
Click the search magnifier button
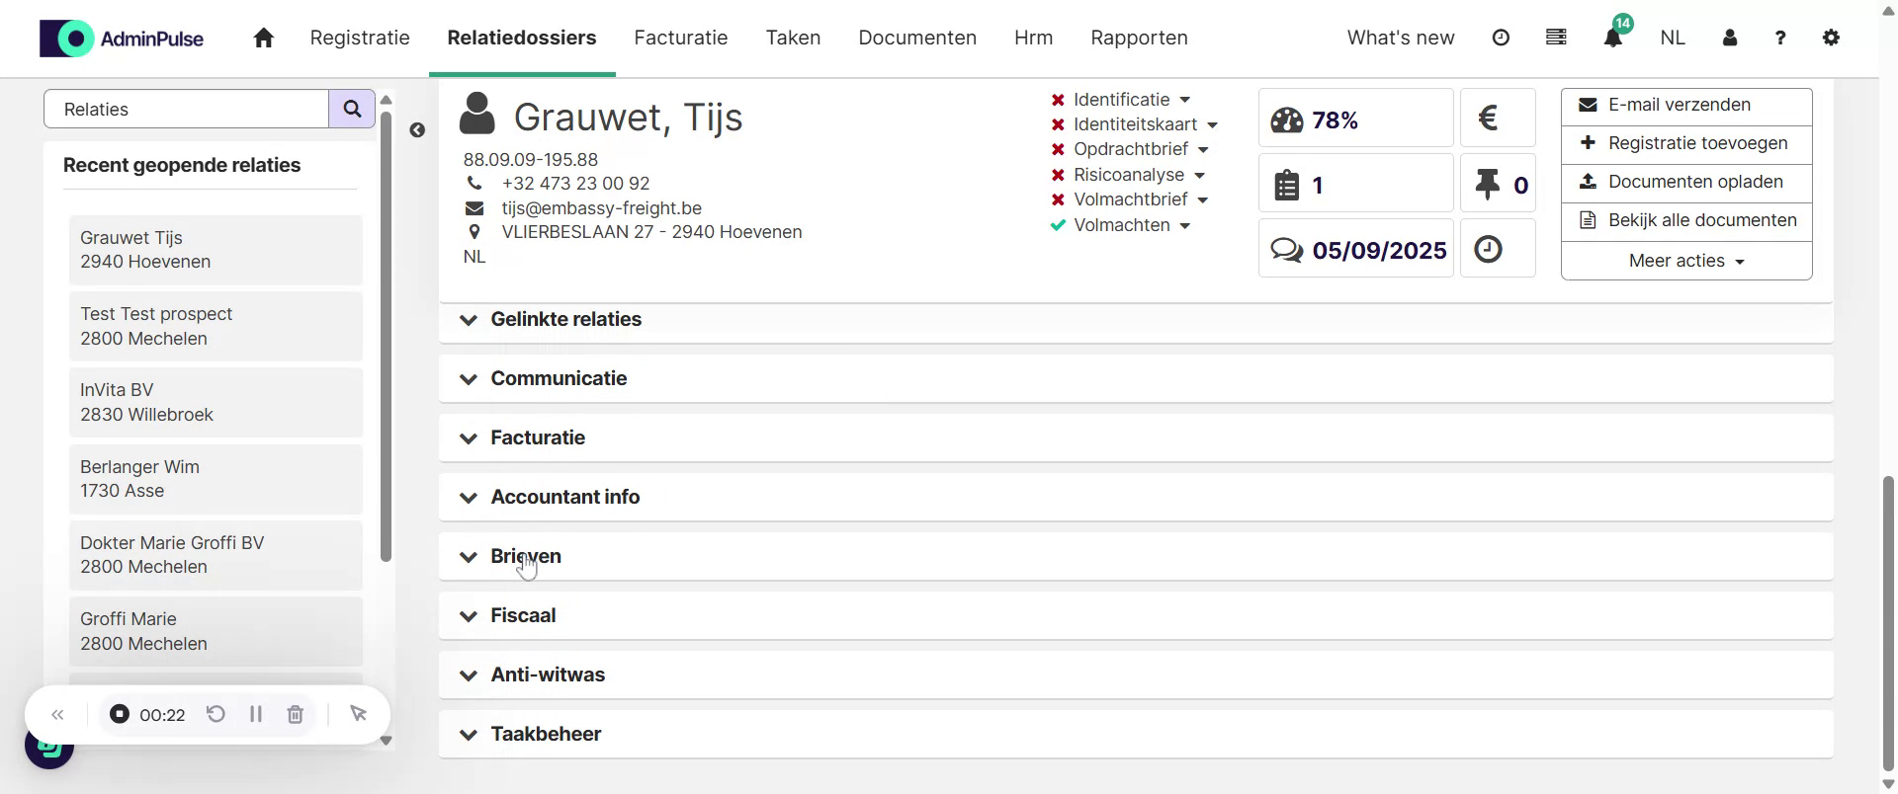(352, 109)
